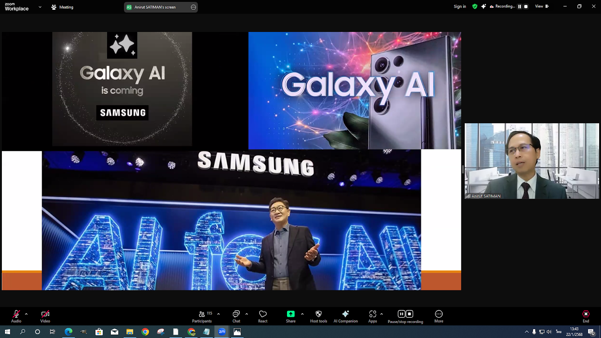
Task: Open the View layout menu
Action: coord(542,6)
